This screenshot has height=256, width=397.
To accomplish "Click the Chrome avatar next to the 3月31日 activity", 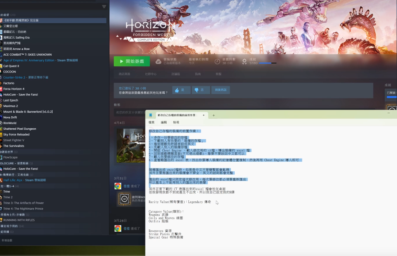I will 118,186.
